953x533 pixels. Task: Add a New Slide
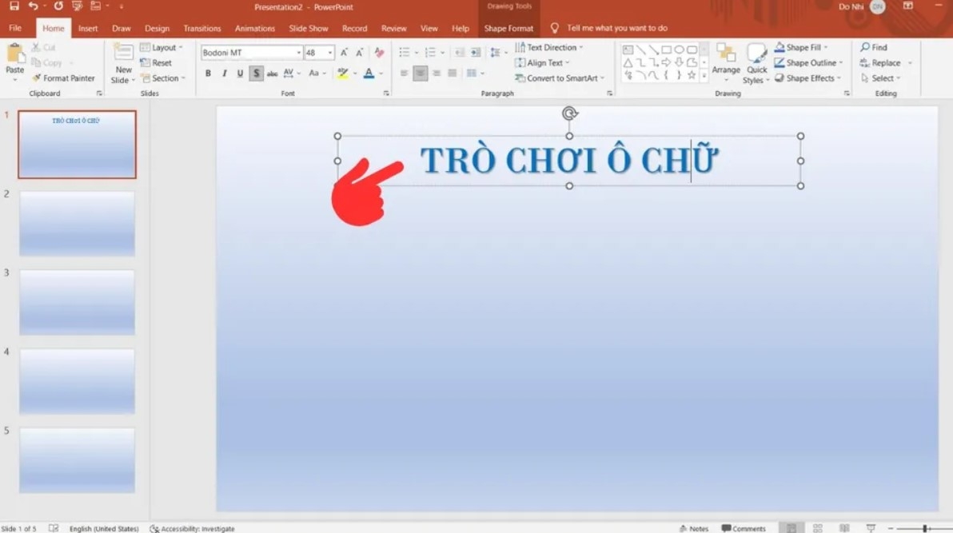tap(123, 64)
